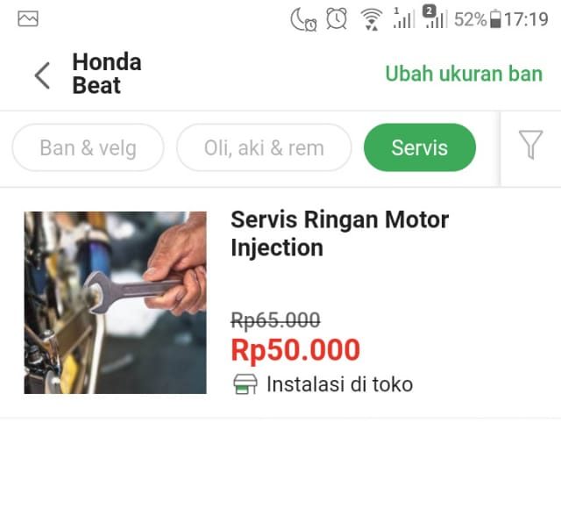
Task: Open the filter funnel icon
Action: pyautogui.click(x=530, y=145)
